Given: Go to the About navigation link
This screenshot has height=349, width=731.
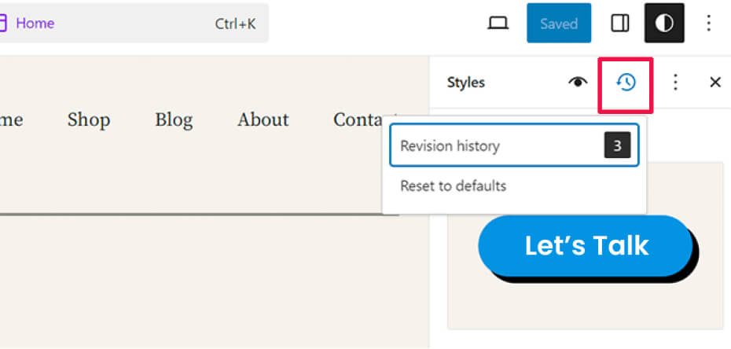Looking at the screenshot, I should tap(263, 119).
